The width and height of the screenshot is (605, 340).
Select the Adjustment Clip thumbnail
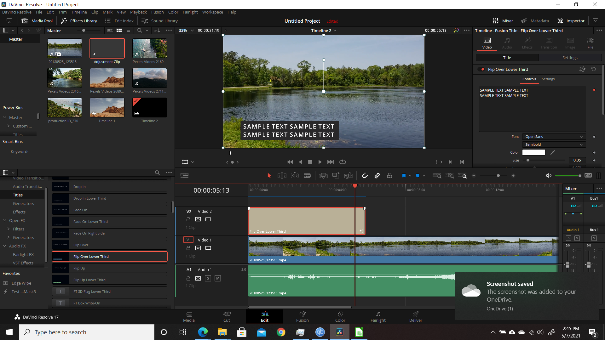click(x=107, y=48)
